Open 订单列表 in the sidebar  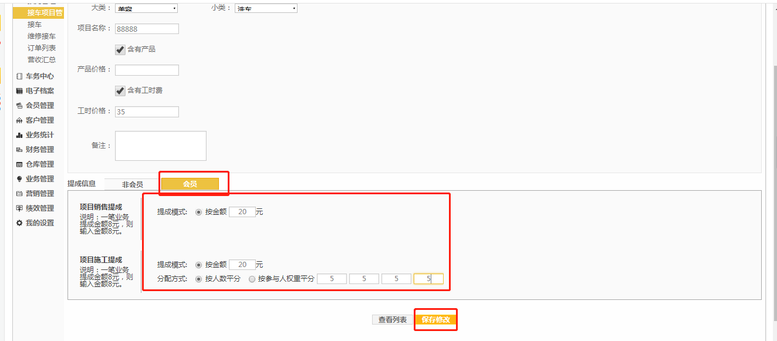pyautogui.click(x=42, y=48)
